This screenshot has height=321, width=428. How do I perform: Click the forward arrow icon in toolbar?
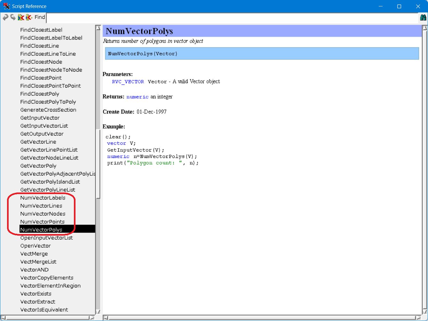(13, 17)
